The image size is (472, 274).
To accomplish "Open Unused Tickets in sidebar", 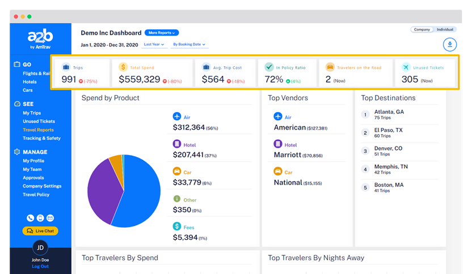I will [x=39, y=121].
